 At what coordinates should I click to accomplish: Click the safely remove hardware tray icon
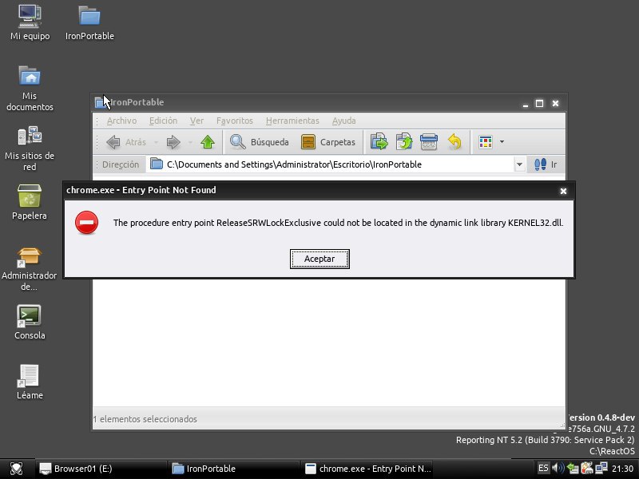point(573,469)
